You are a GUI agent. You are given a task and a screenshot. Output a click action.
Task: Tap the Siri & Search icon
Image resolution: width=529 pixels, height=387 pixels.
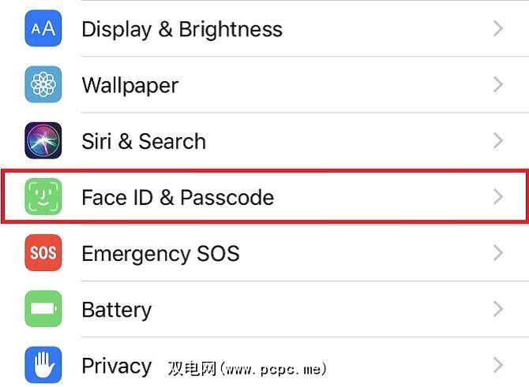click(43, 141)
